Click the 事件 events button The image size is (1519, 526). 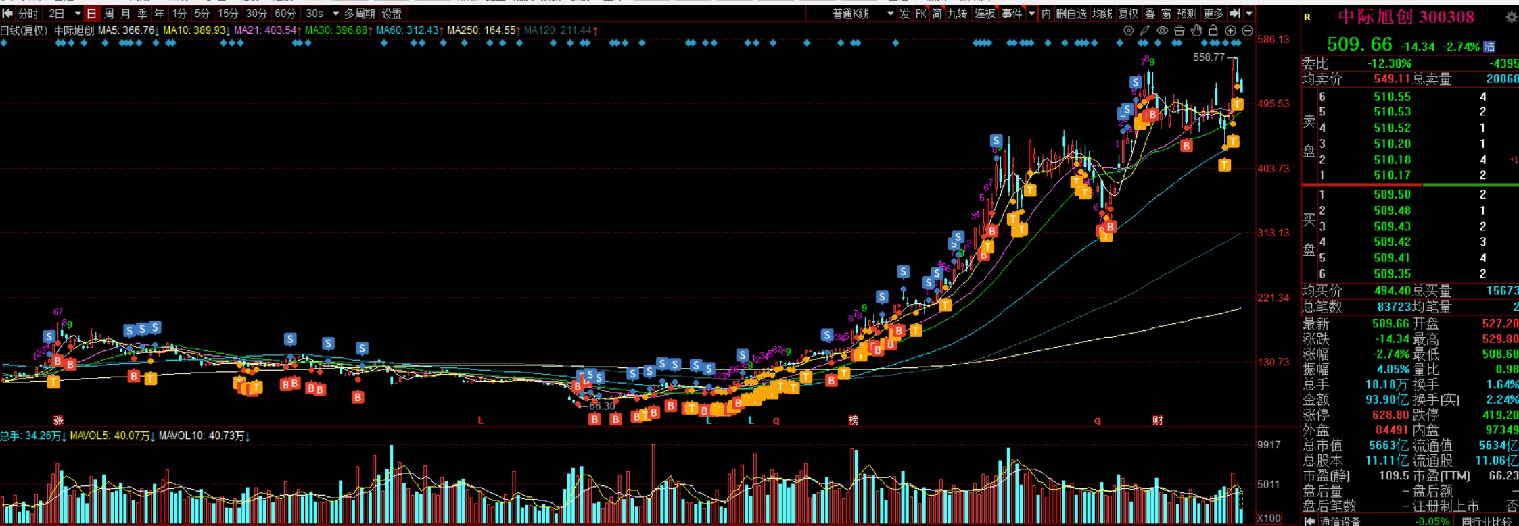click(x=1012, y=14)
